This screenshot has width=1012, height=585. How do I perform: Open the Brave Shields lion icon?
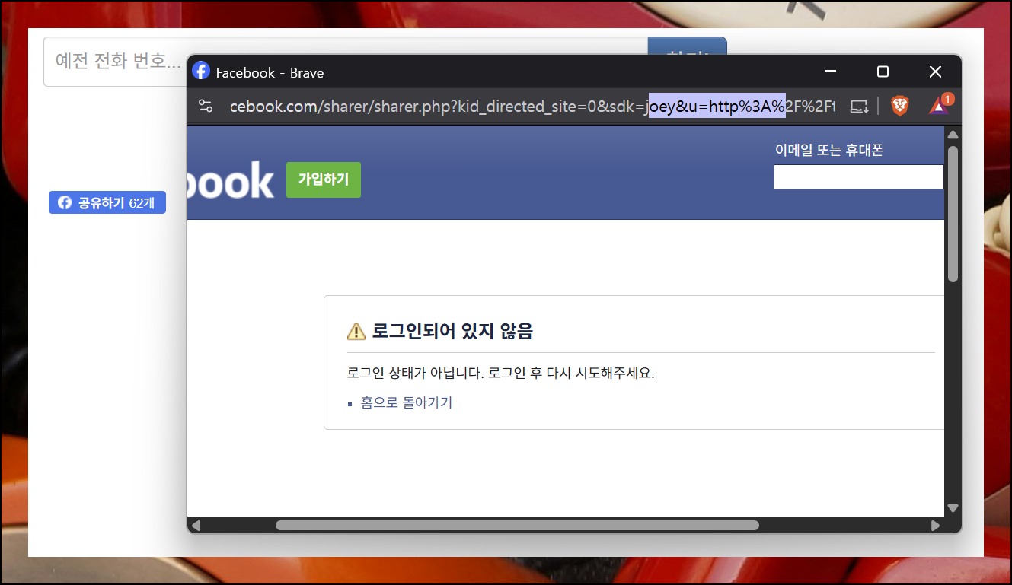[900, 107]
